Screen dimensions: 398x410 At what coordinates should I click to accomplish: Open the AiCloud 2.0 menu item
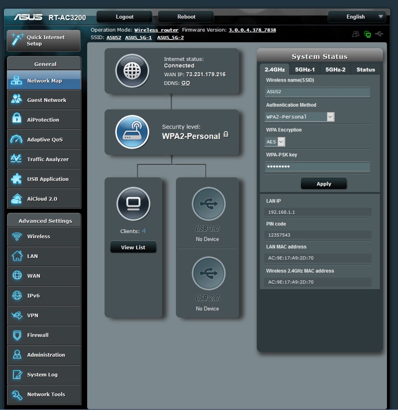(x=44, y=198)
